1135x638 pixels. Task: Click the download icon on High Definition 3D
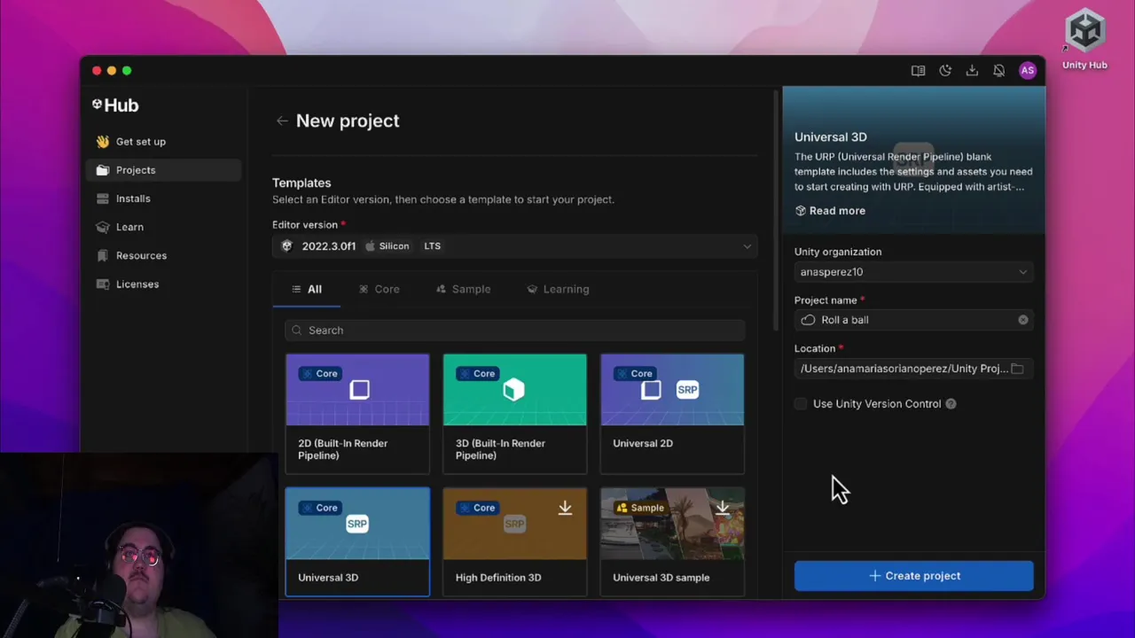point(565,508)
